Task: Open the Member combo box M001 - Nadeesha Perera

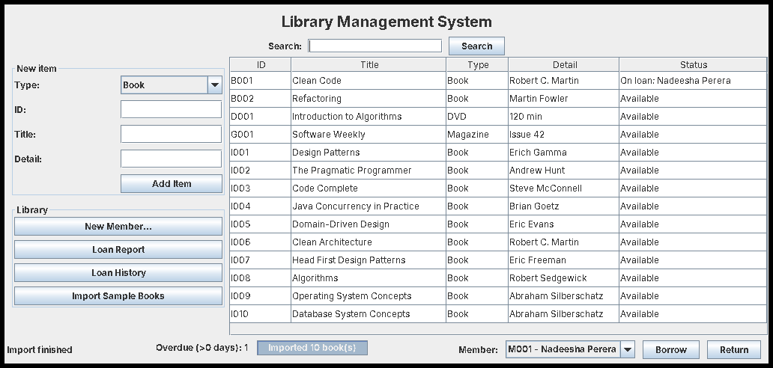Action: [x=570, y=349]
